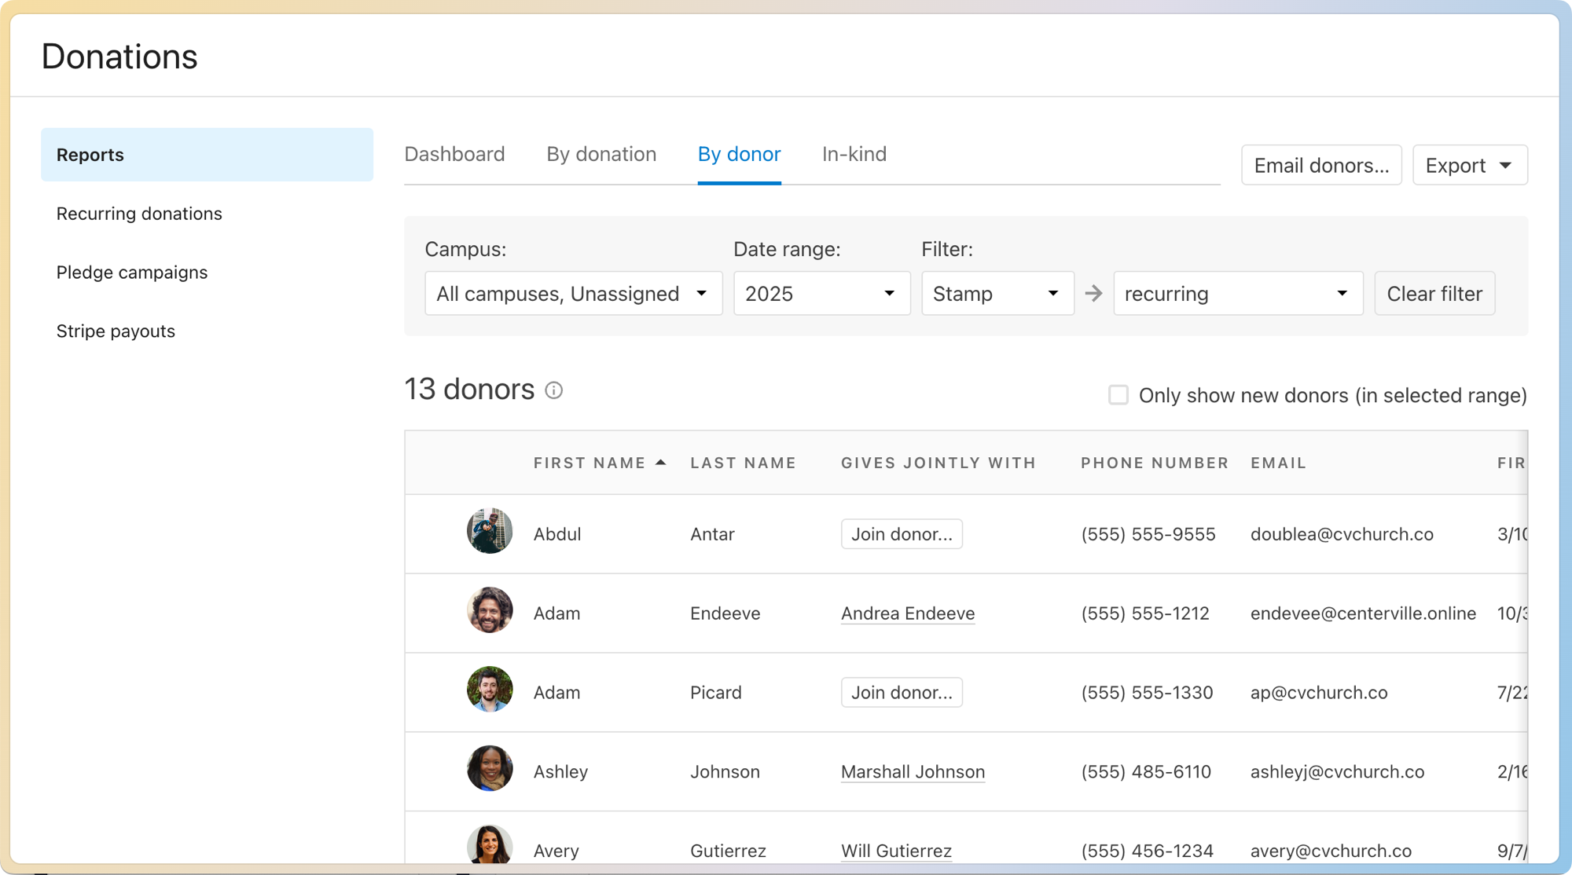Click the First Name sort arrow
The height and width of the screenshot is (875, 1572).
tap(660, 463)
